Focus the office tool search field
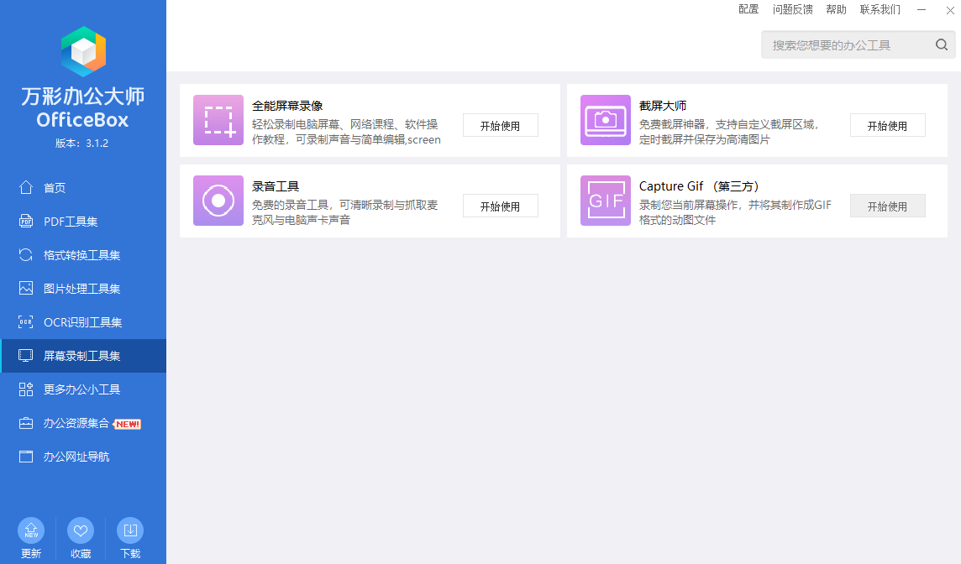 pyautogui.click(x=847, y=45)
